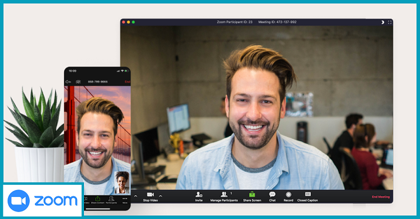420x219 pixels.
Task: Expand the audio options arrow left of Stop Video
Action: point(135,196)
